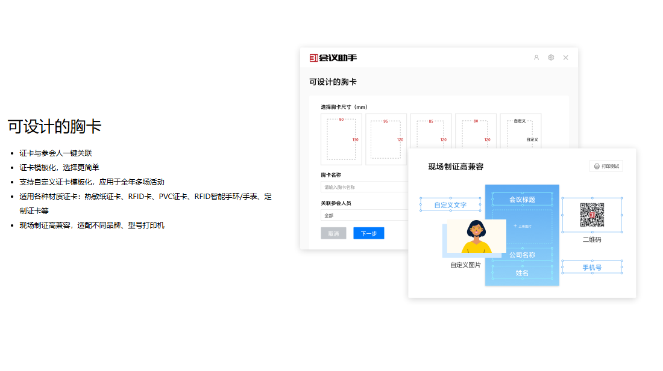Choose the 自定义 custom badge size option
This screenshot has width=663, height=371.
(x=520, y=130)
